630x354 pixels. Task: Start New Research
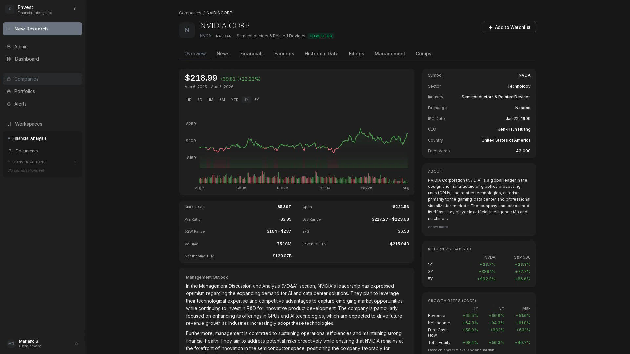click(42, 29)
